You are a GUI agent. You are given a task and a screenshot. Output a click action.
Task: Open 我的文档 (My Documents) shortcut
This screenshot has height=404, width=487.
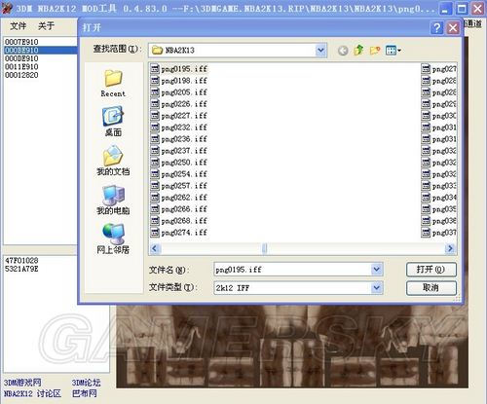[113, 161]
